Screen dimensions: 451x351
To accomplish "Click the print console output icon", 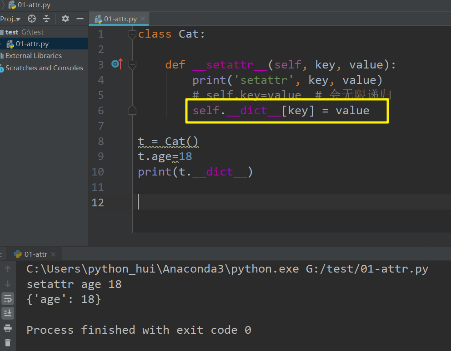I will coord(8,328).
